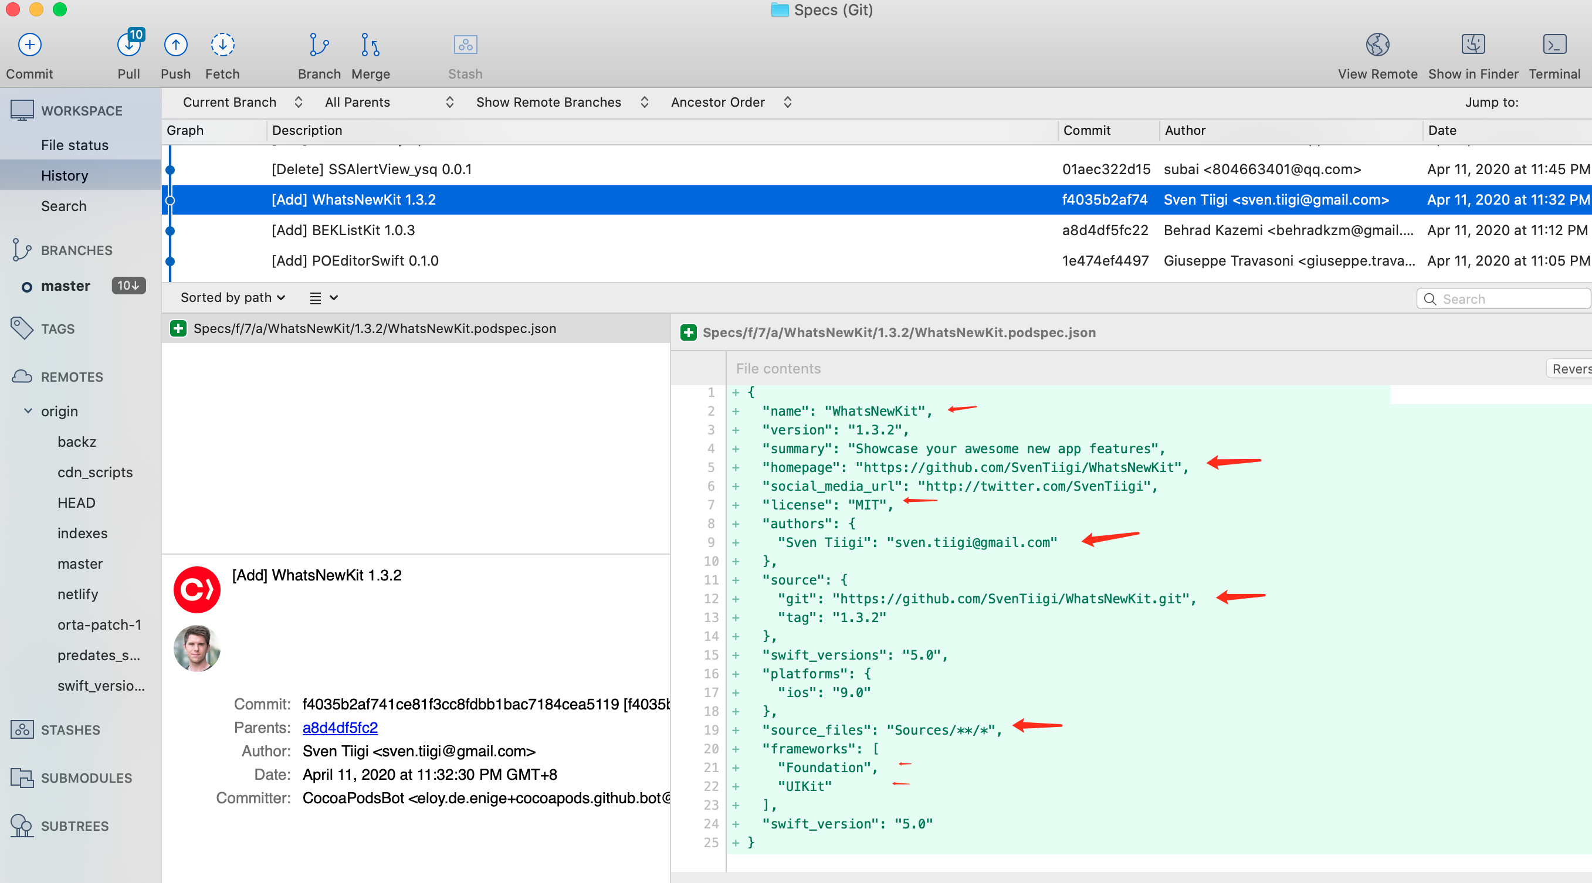1592x883 pixels.
Task: Click the Pull icon with the 10 badge
Action: [128, 45]
